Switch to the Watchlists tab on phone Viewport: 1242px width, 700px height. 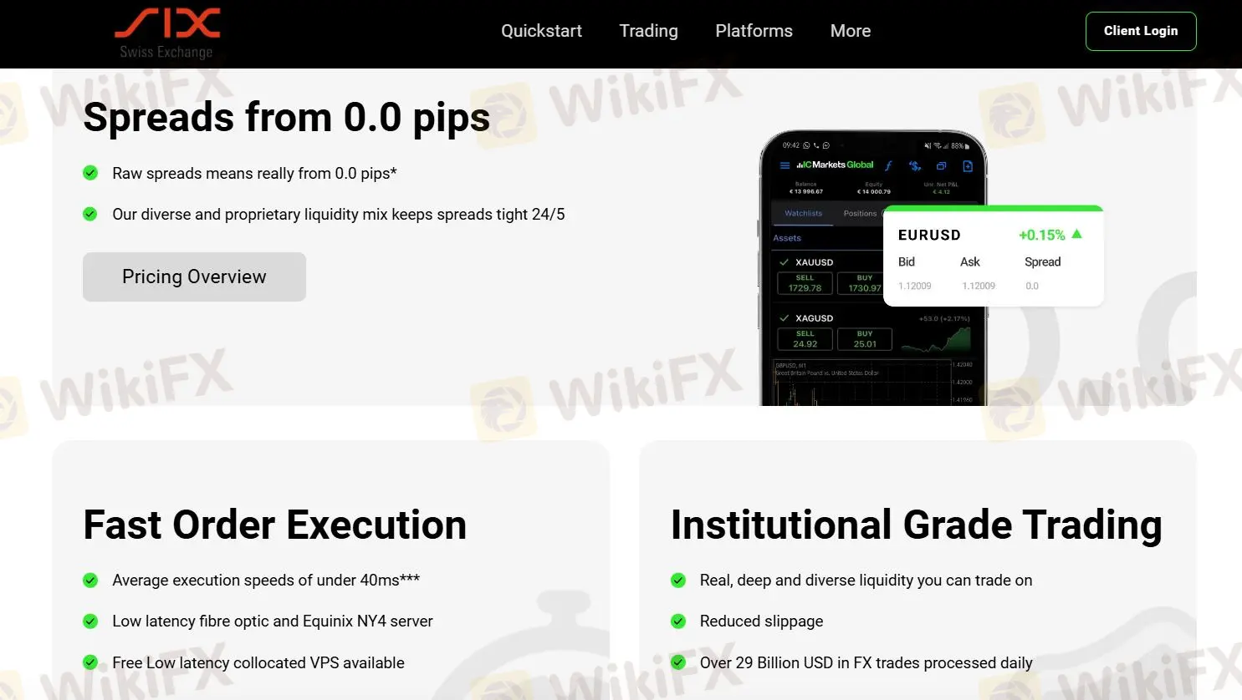(x=803, y=214)
